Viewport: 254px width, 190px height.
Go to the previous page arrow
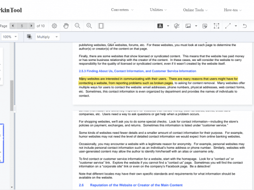point(12,26)
